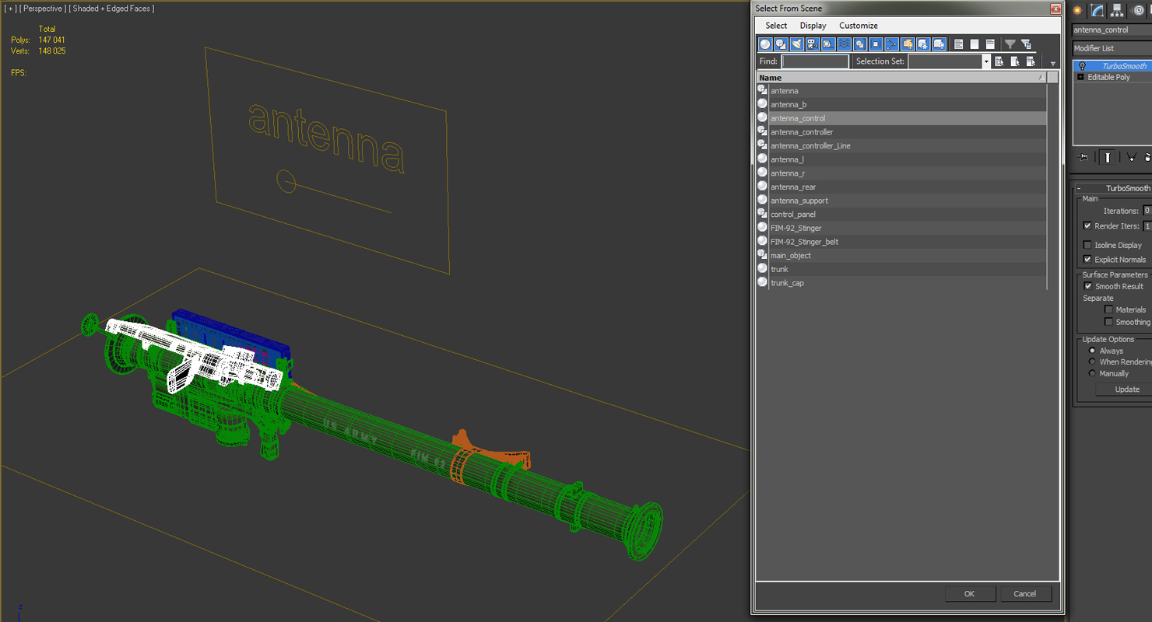Click first selection set icon beside dropdown

[x=999, y=61]
